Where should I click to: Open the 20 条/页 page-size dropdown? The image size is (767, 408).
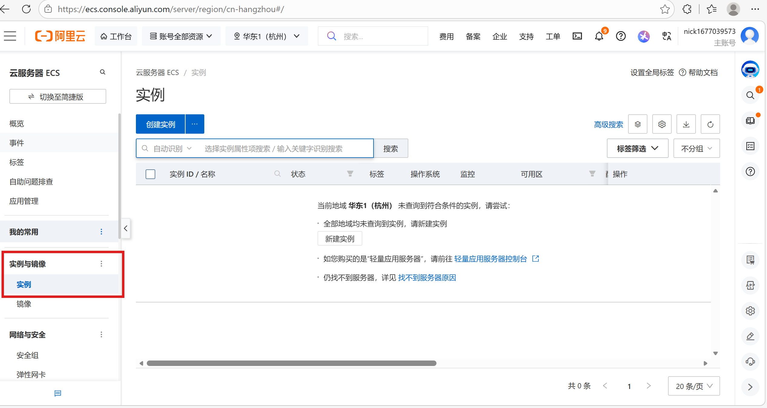693,386
